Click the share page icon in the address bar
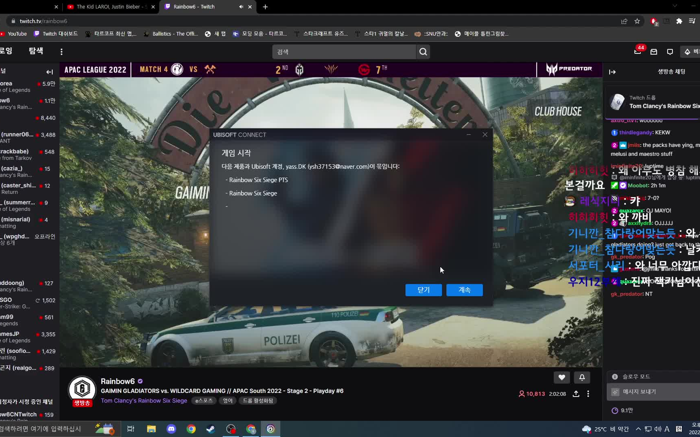This screenshot has width=700, height=437. (624, 21)
